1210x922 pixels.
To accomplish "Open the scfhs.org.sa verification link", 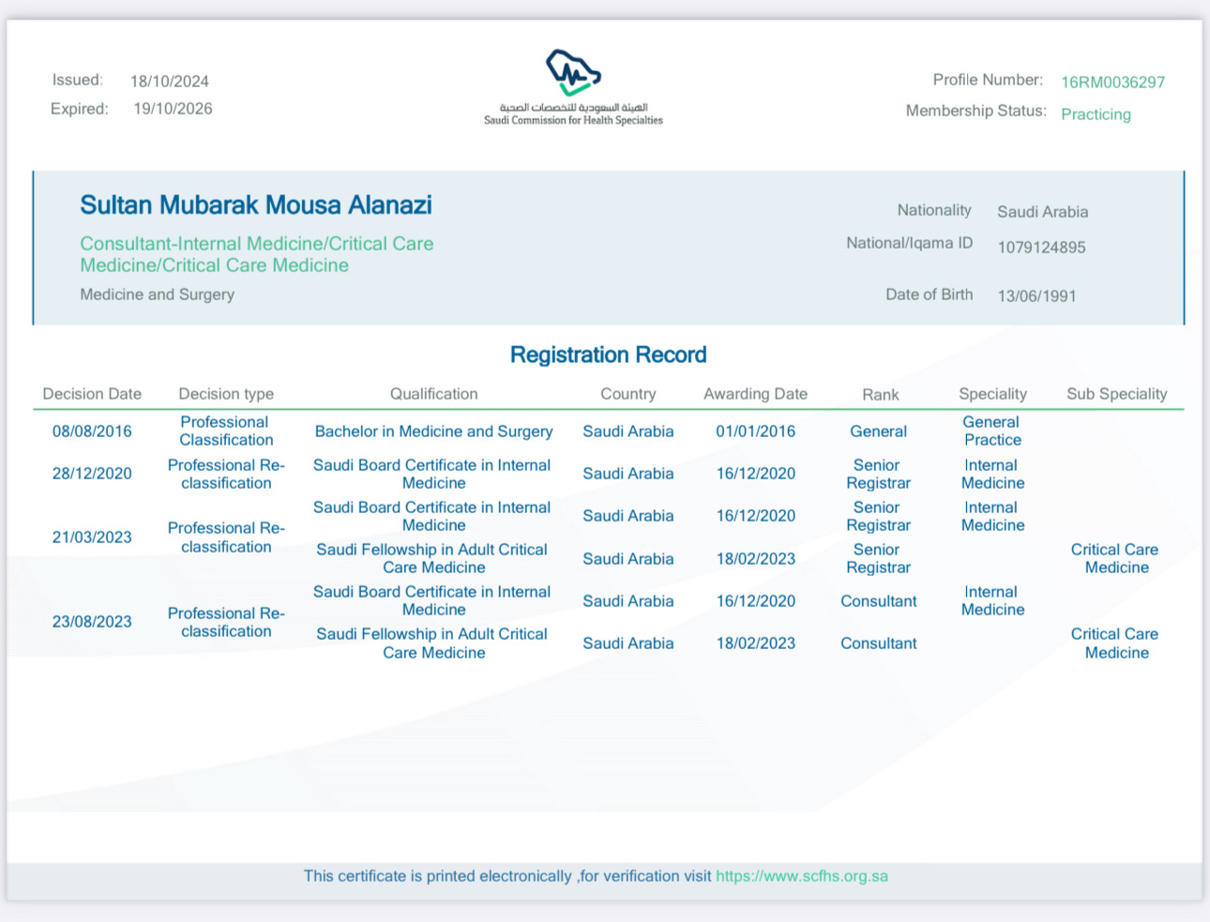I will pyautogui.click(x=801, y=876).
